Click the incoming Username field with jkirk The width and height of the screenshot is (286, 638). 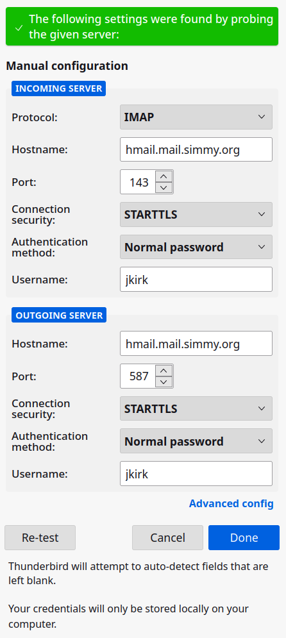(x=196, y=280)
